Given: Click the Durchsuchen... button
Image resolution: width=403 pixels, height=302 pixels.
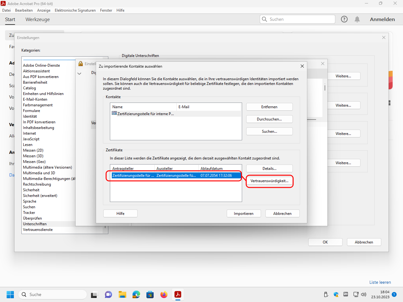Looking at the screenshot, I should [x=269, y=119].
